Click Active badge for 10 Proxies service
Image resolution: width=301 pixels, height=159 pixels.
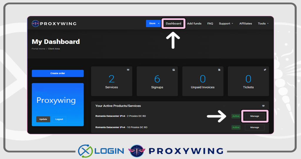tap(236, 127)
